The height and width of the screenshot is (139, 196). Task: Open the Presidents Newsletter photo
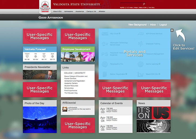click(40, 75)
